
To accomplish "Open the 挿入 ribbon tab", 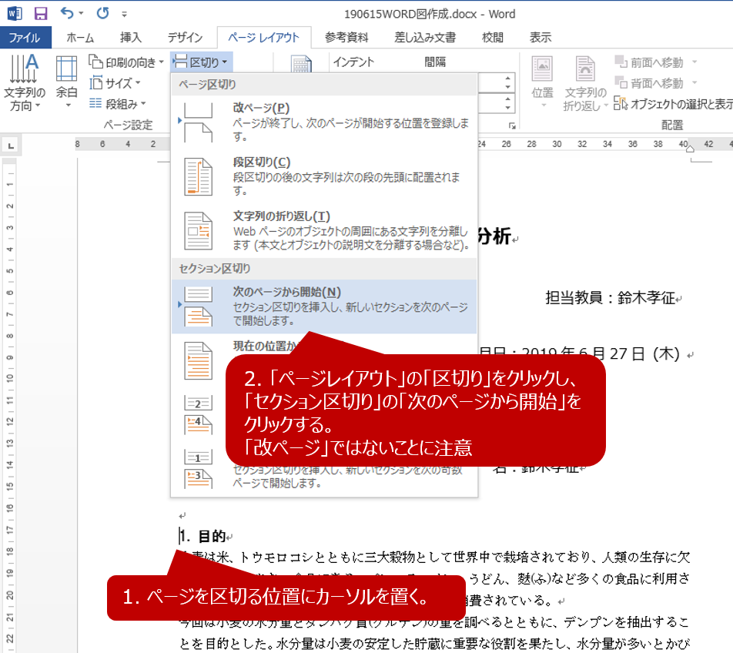I will pyautogui.click(x=131, y=38).
